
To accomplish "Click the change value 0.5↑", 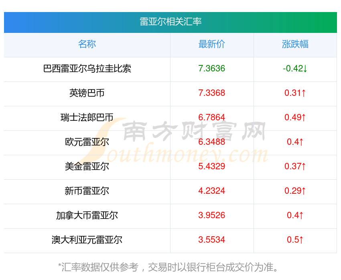I will click(295, 240).
